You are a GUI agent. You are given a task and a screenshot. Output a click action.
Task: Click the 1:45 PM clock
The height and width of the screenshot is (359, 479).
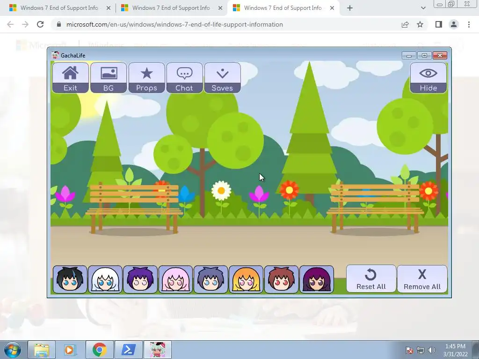[455, 346]
